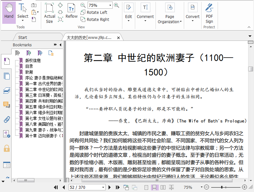Enable Reflow view mode
The height and width of the screenshot is (192, 254).
(x=71, y=12)
